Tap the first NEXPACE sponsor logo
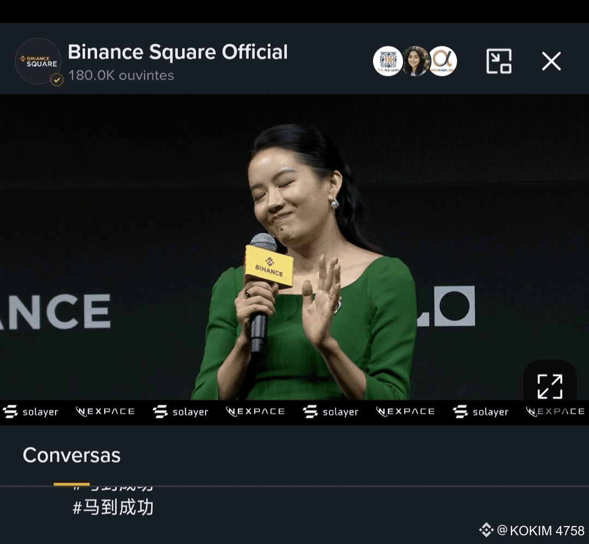Screen dimensions: 589x544 (105, 411)
